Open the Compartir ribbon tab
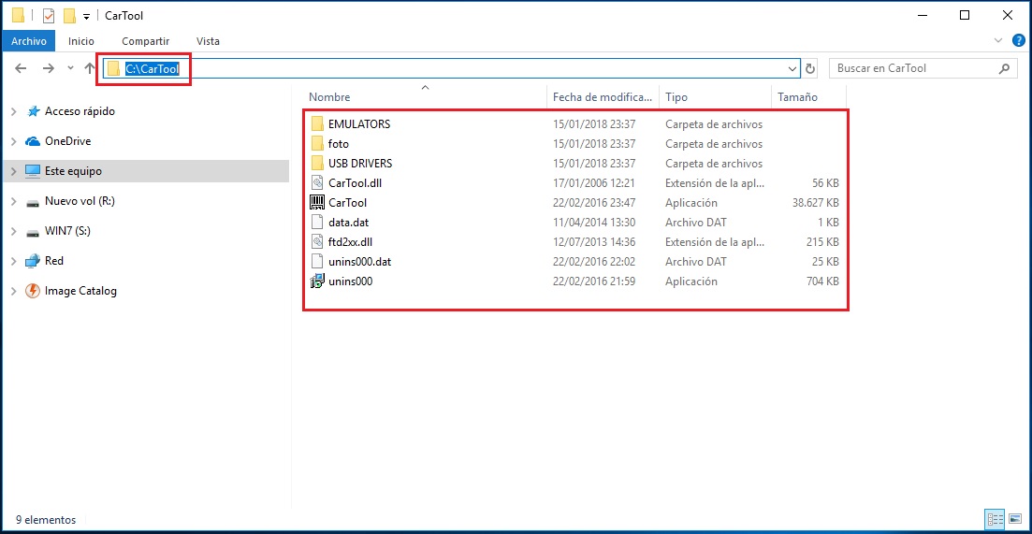This screenshot has height=534, width=1032. click(145, 41)
